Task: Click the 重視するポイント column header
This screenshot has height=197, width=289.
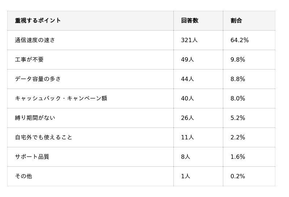Action: coord(38,21)
